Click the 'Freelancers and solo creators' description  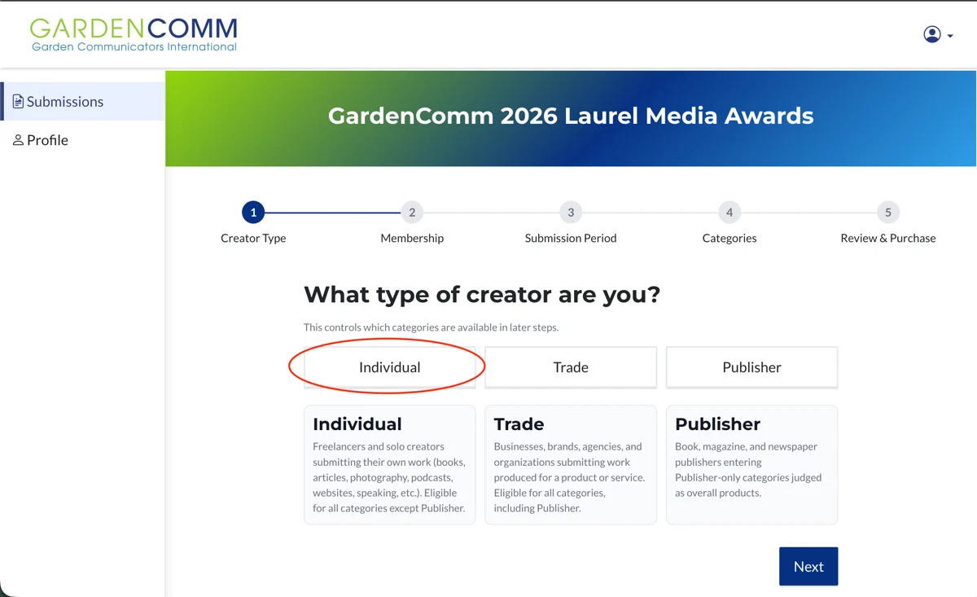coord(389,477)
